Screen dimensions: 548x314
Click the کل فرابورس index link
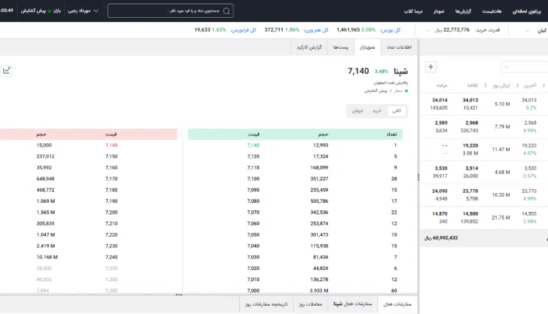click(243, 30)
